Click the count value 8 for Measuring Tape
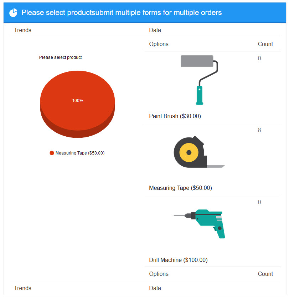 (259, 130)
